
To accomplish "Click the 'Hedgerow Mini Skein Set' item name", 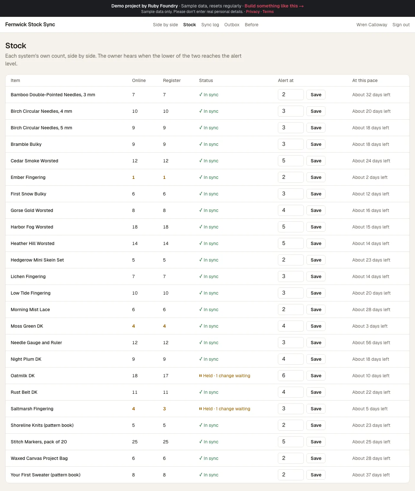I will pyautogui.click(x=37, y=260).
